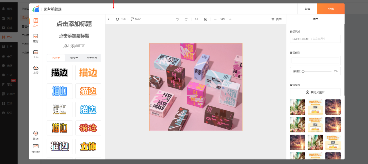The height and width of the screenshot is (164, 368).
Task: Open 产品 in the background sidebar
Action: click(x=7, y=37)
